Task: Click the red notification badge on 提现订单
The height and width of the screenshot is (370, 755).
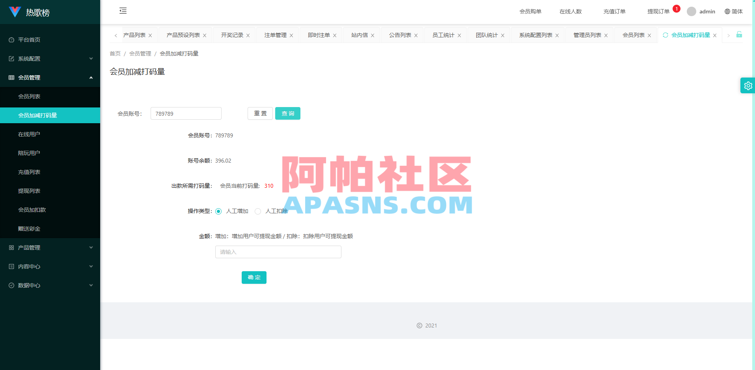Action: coord(677,9)
